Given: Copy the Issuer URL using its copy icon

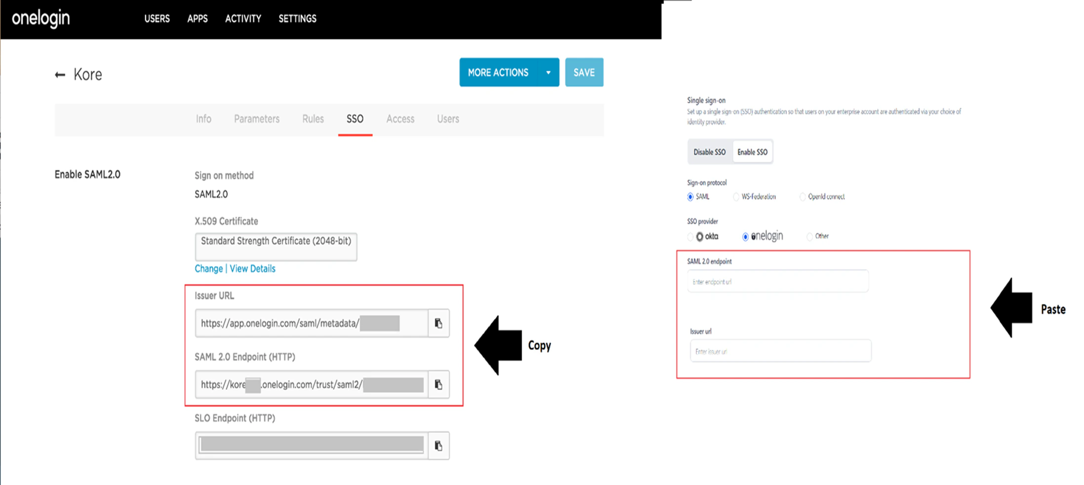Looking at the screenshot, I should (x=439, y=323).
